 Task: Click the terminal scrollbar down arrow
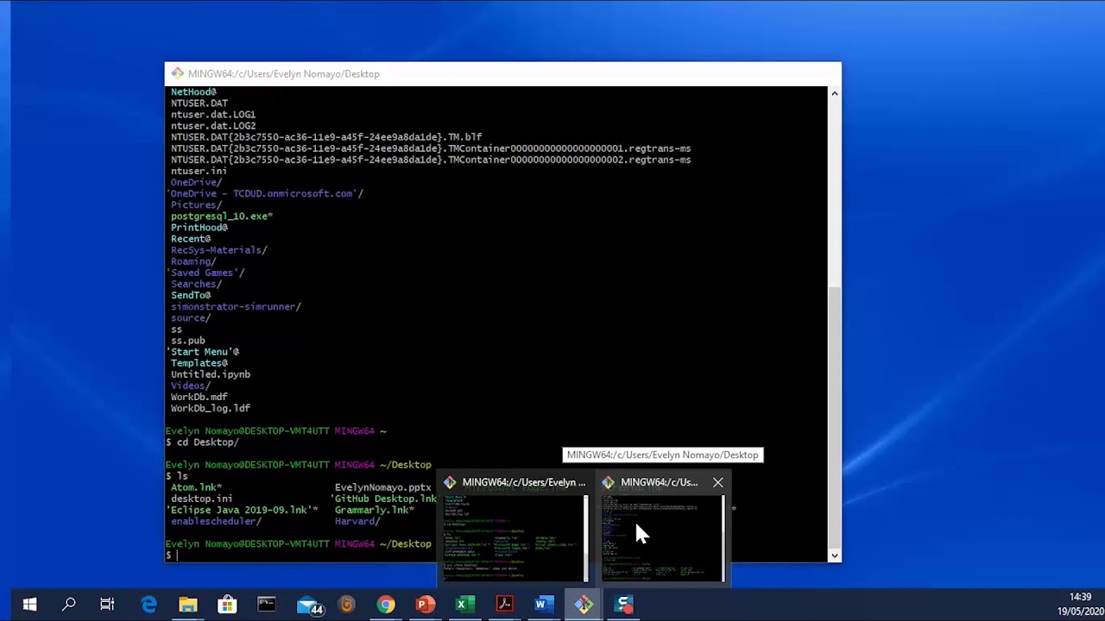(834, 555)
